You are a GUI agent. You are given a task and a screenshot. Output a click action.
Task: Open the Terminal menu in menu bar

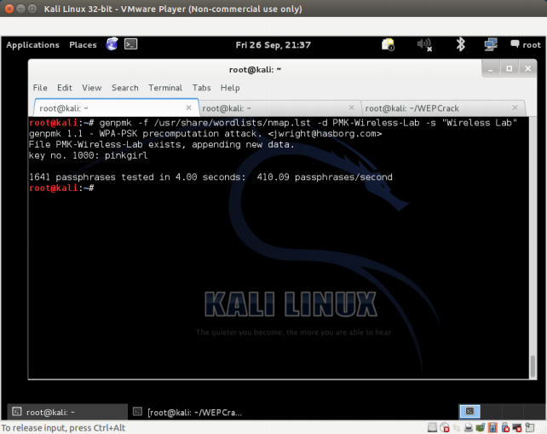tap(165, 88)
